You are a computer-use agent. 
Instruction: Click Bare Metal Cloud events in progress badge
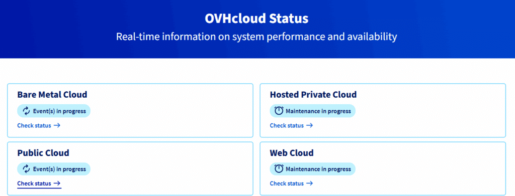pos(54,111)
